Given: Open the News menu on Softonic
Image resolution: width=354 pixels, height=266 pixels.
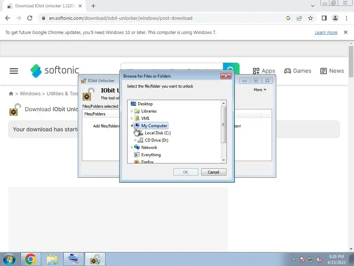Looking at the screenshot, I should pyautogui.click(x=332, y=71).
